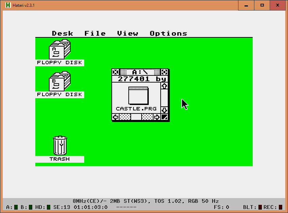288x213 pixels.
Task: Click the Hatari application icon in title bar
Action: [x=8, y=5]
